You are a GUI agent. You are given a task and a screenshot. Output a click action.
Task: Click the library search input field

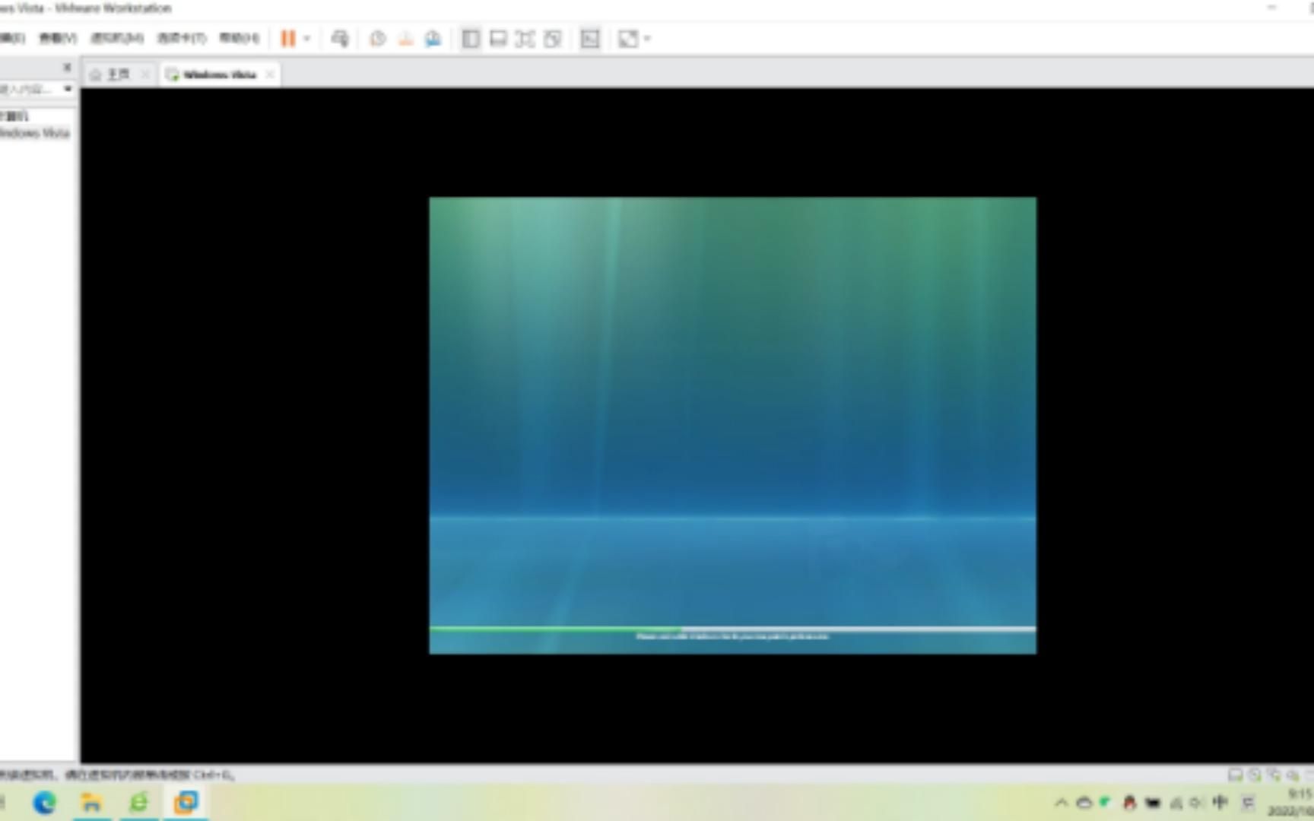(29, 89)
